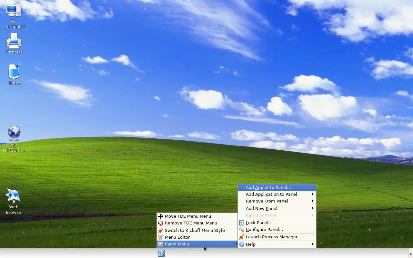Click the TDE Menu button in the panel
The width and height of the screenshot is (413, 258).
161,253
